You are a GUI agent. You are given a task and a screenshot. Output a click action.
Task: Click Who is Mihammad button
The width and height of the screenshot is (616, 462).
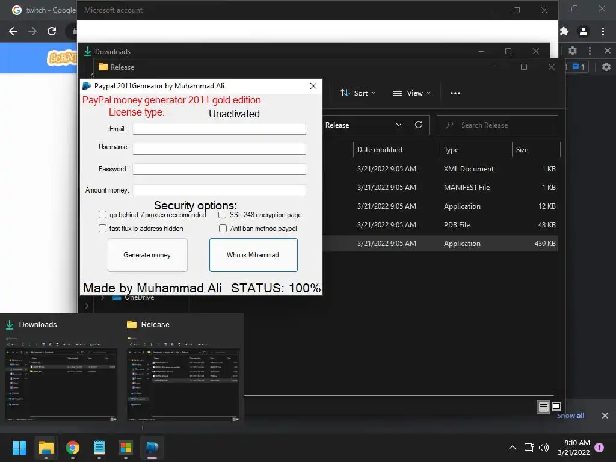pyautogui.click(x=253, y=255)
